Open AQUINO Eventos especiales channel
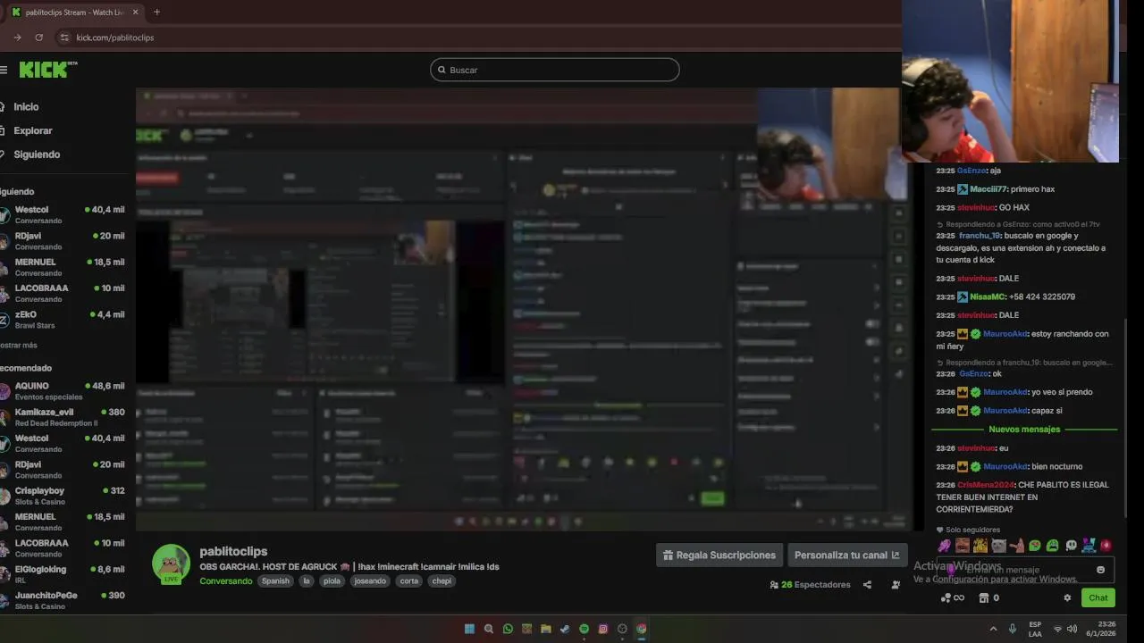Viewport: 1144px width, 643px height. click(63, 391)
